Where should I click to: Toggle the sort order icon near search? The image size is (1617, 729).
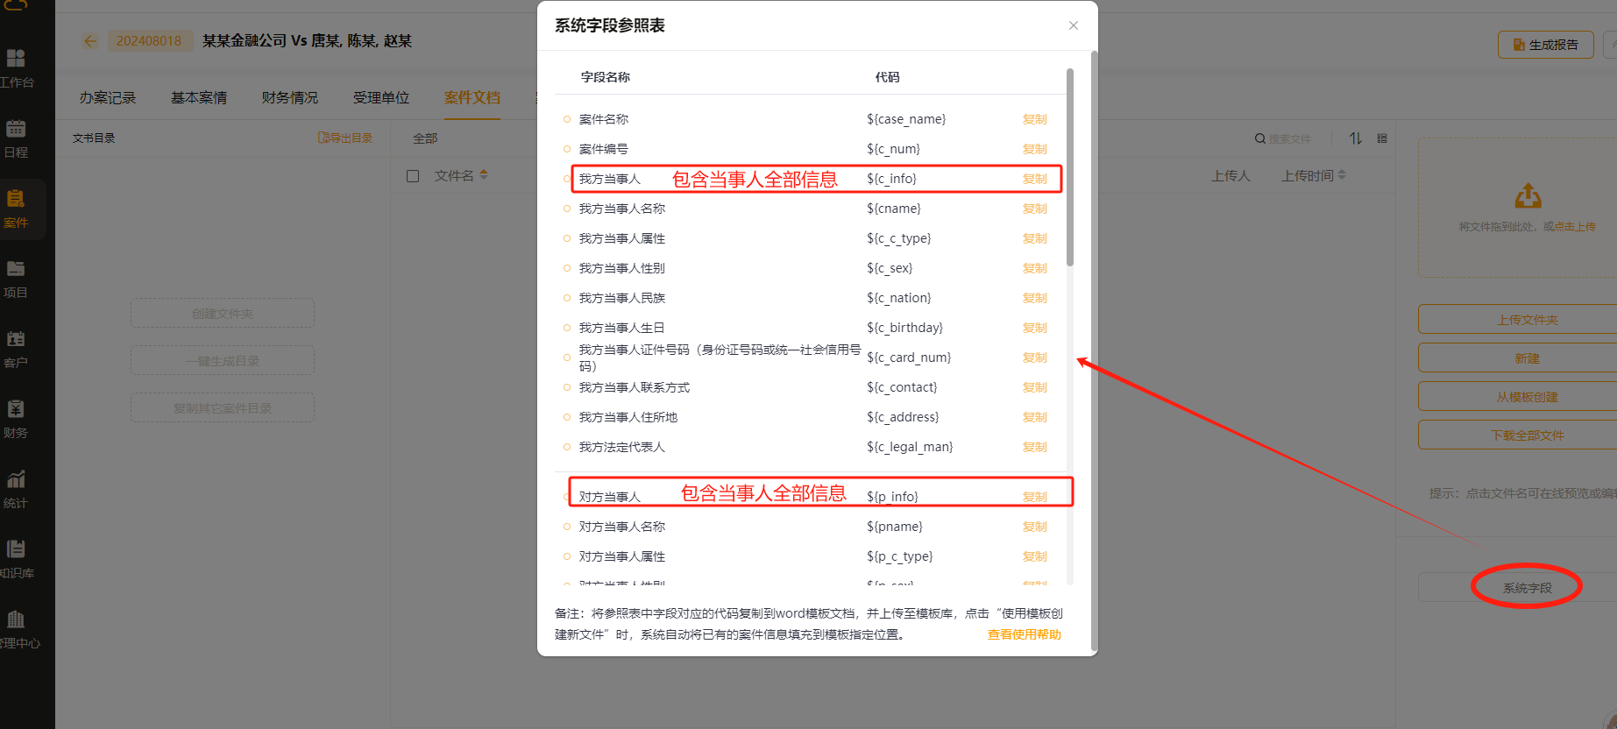(x=1356, y=138)
